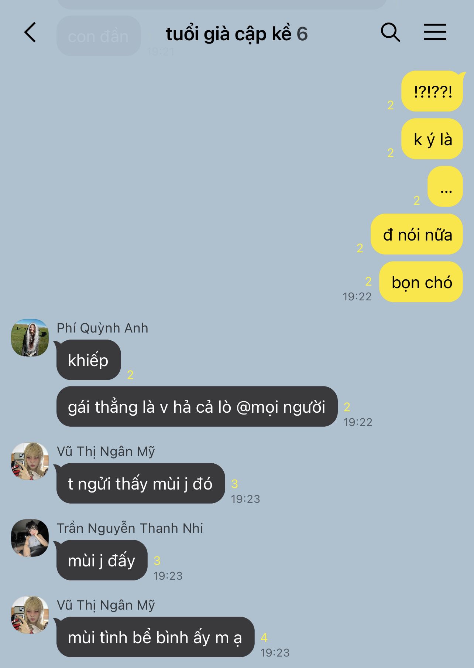Select the "mùi j đấy" message bubble
The height and width of the screenshot is (668, 474).
point(102,560)
